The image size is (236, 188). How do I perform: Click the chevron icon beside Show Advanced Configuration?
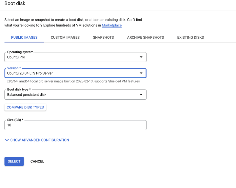(7, 140)
